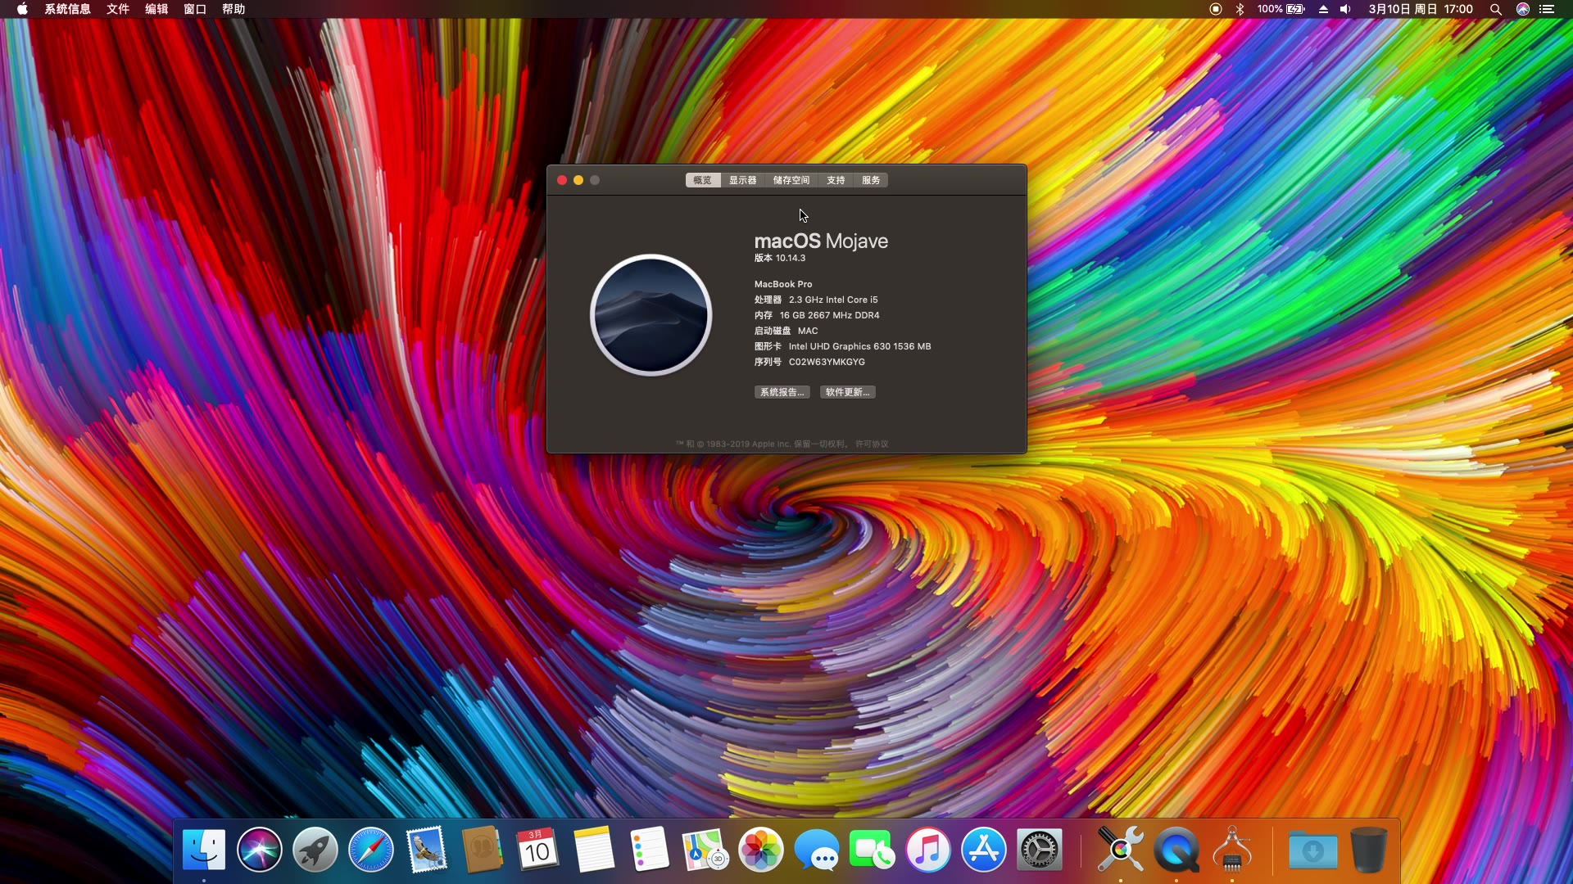Image resolution: width=1573 pixels, height=884 pixels.
Task: Open Calendar showing March 10
Action: tap(537, 850)
